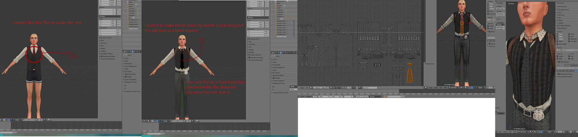
Task: Select s4studio_mesh_1 in leftmost screenshot's outliner
Action: coord(133,20)
